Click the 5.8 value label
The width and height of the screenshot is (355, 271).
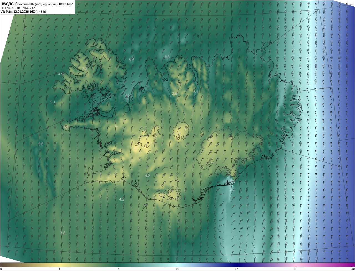41,144
